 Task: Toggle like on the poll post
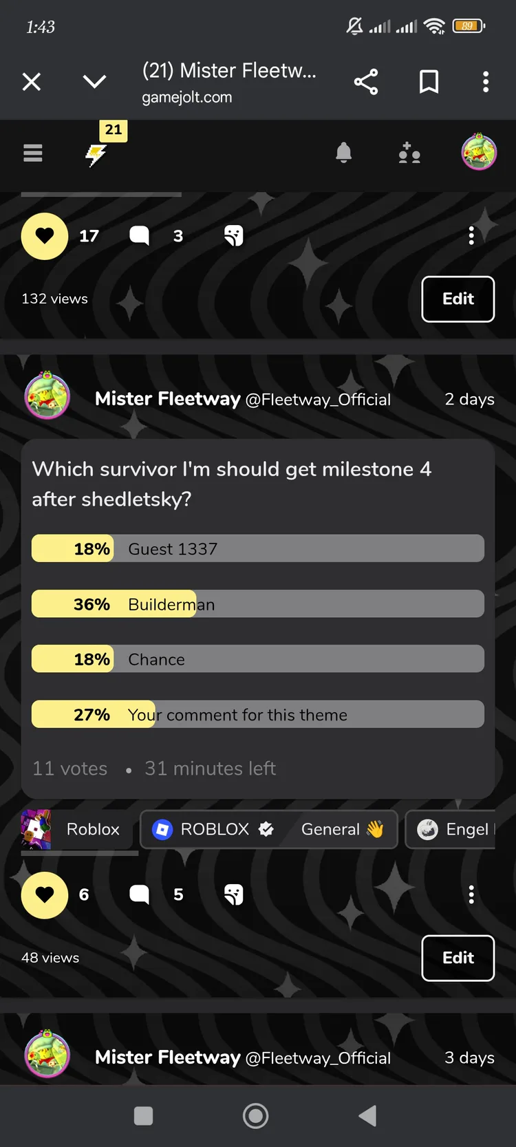point(45,894)
